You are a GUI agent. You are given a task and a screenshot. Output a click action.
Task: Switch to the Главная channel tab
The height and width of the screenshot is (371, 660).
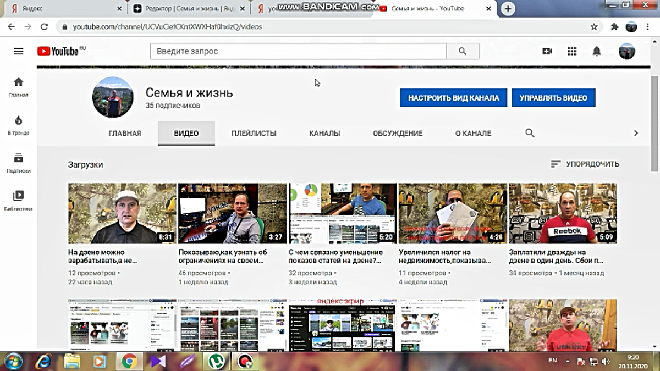tap(125, 133)
